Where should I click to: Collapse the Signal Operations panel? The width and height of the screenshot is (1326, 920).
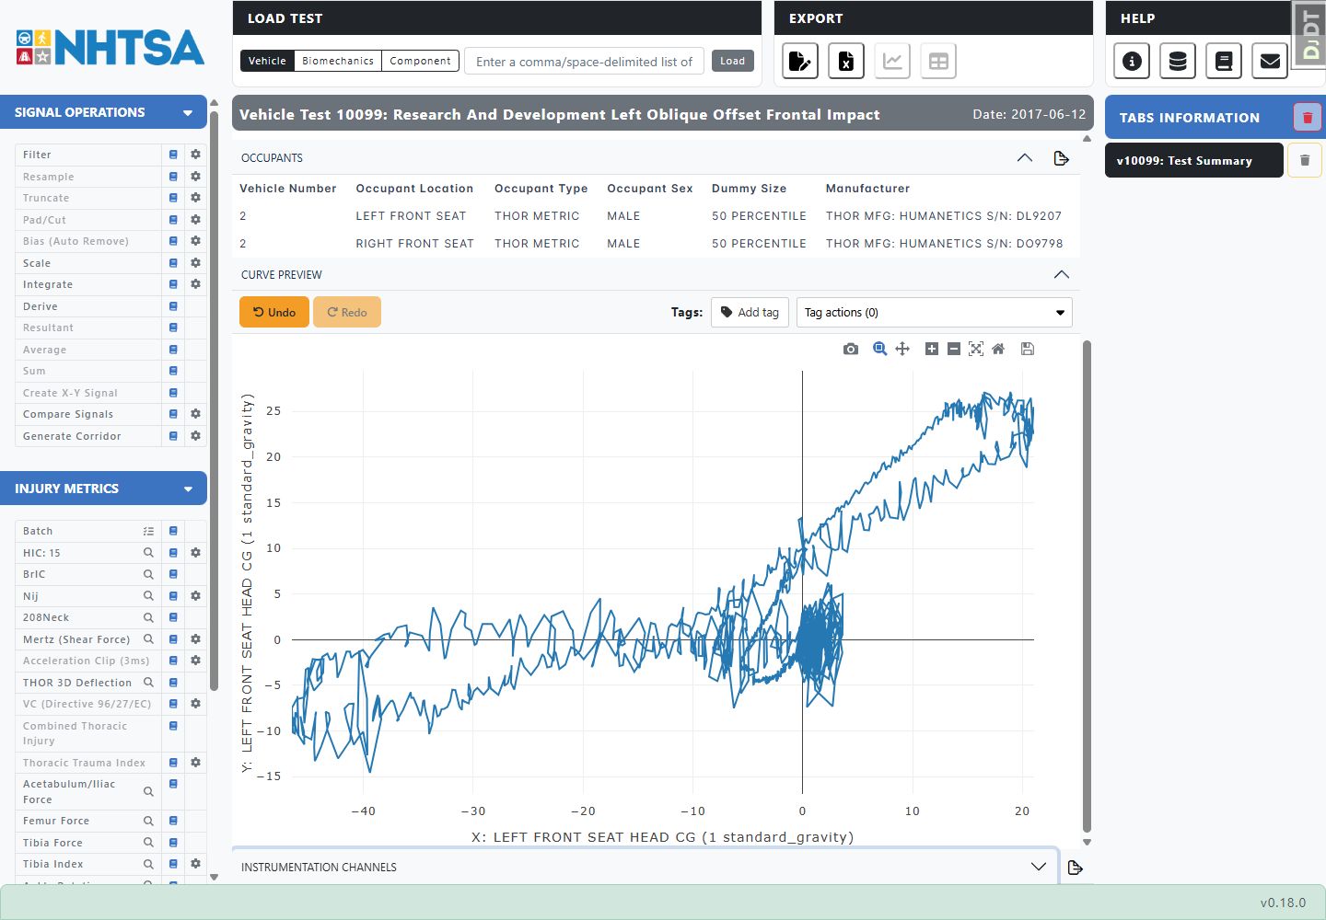[x=188, y=113]
